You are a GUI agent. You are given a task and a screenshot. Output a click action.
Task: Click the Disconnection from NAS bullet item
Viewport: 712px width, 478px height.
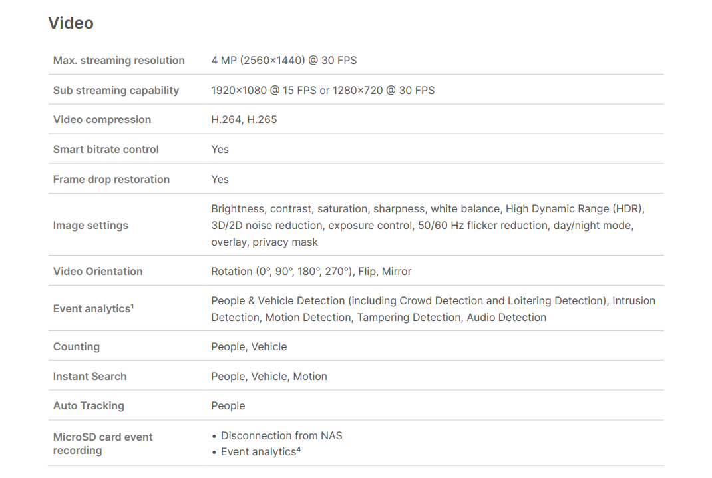281,436
